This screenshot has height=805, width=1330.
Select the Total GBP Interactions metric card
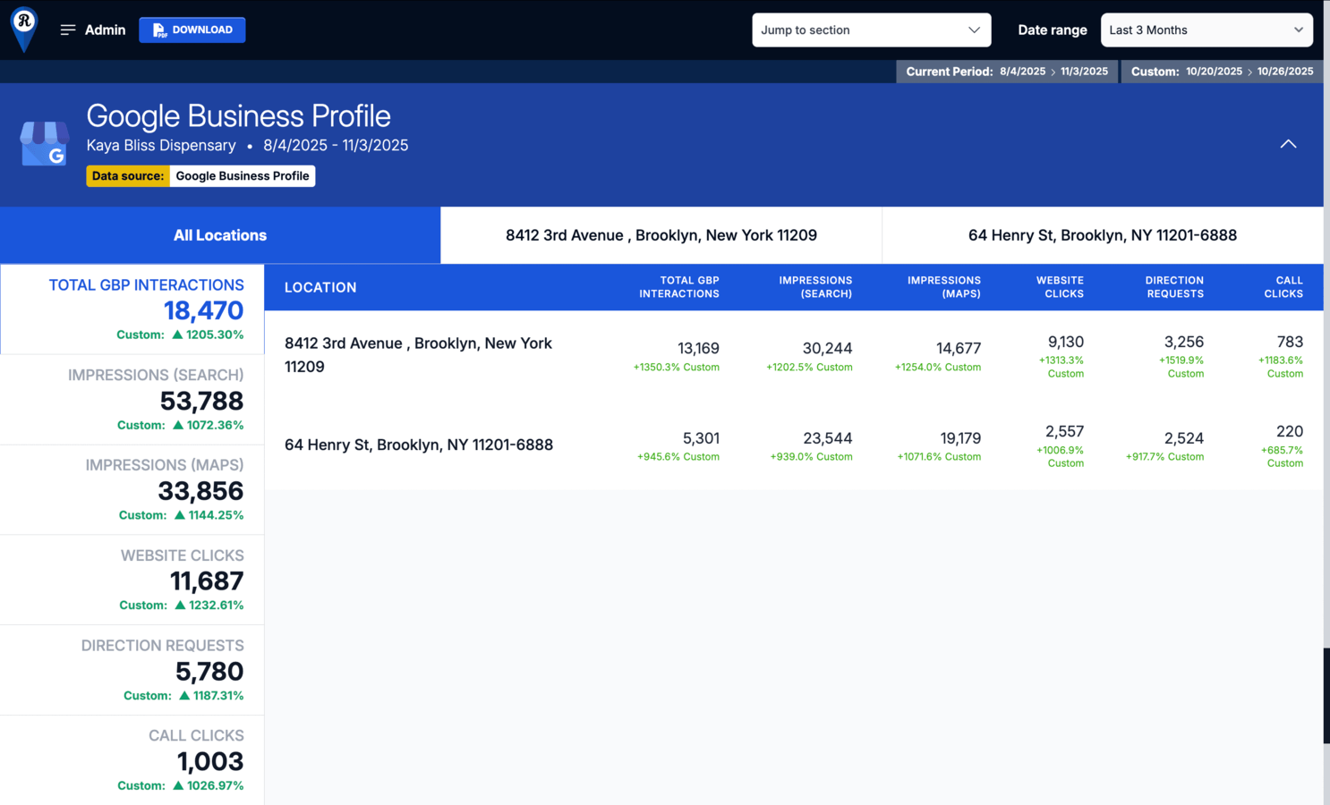pyautogui.click(x=132, y=309)
